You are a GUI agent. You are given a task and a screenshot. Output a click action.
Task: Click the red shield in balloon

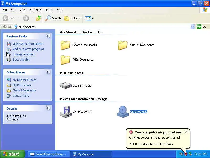coord(131,132)
